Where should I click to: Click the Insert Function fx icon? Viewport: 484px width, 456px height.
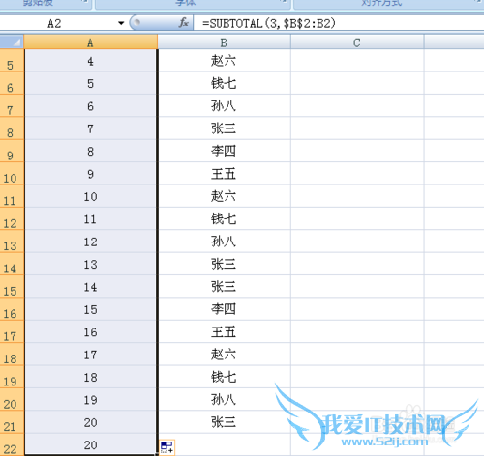(x=184, y=23)
